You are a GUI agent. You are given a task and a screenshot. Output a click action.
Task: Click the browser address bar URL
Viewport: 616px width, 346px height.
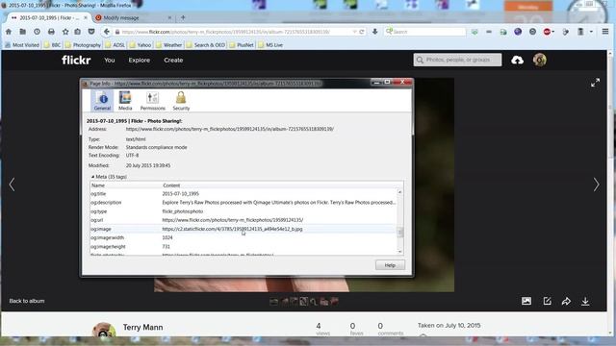point(226,32)
